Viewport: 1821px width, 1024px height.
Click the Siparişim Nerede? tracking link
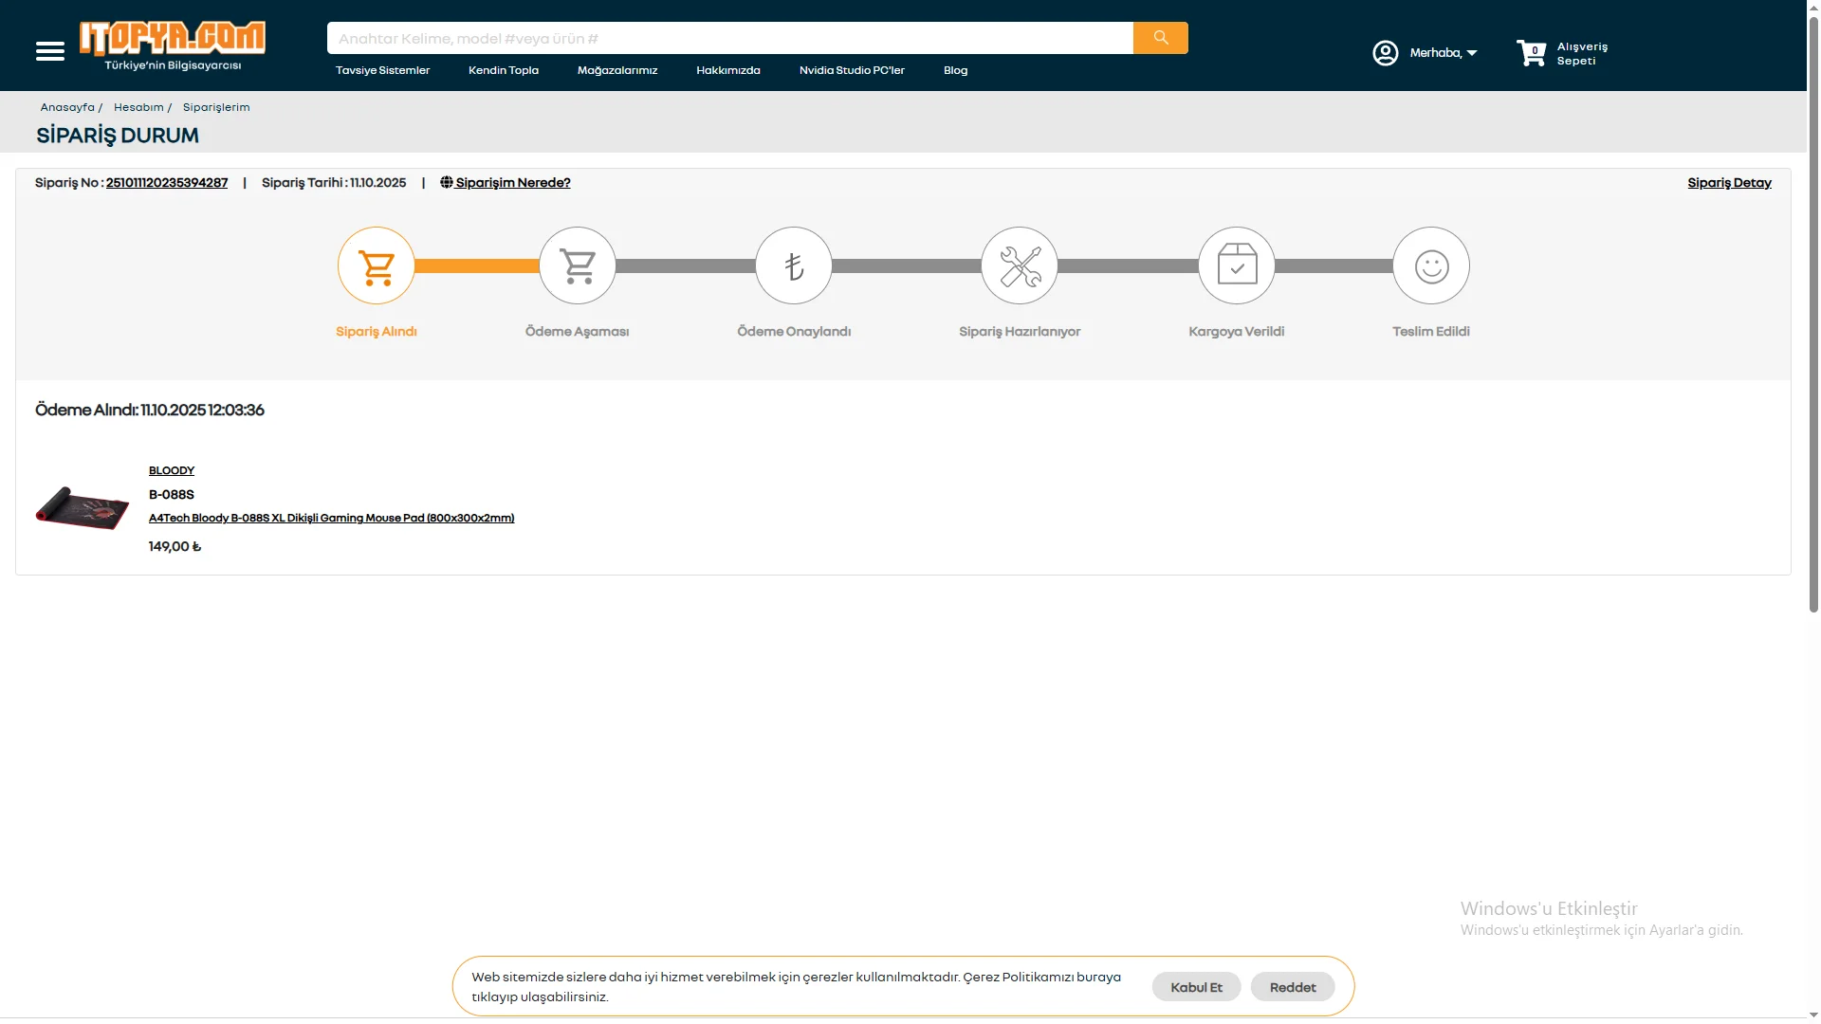pyautogui.click(x=512, y=183)
